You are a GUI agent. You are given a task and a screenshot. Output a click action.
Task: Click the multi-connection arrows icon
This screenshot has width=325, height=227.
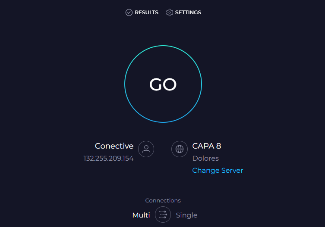163,215
